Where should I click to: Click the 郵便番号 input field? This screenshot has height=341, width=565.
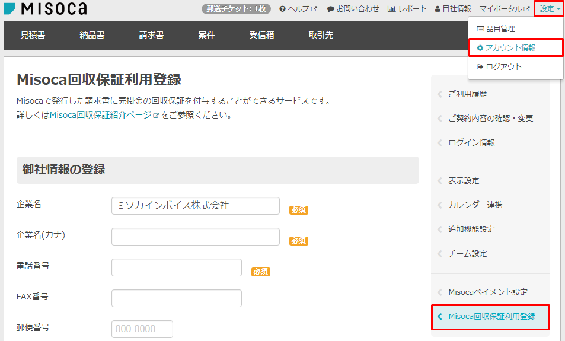click(x=142, y=329)
